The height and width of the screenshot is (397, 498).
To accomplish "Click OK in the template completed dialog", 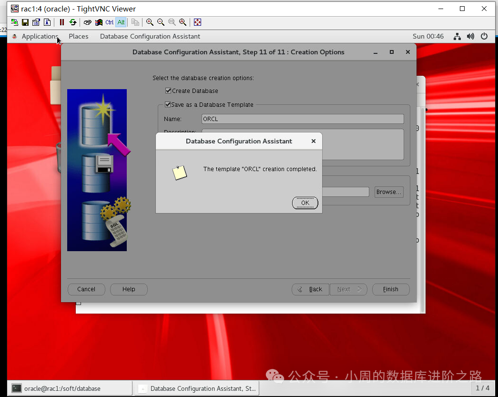I will pyautogui.click(x=305, y=203).
